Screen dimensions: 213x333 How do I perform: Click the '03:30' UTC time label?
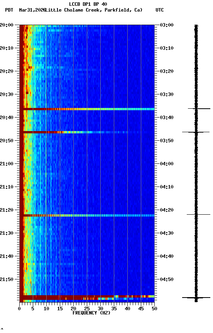(x=167, y=94)
